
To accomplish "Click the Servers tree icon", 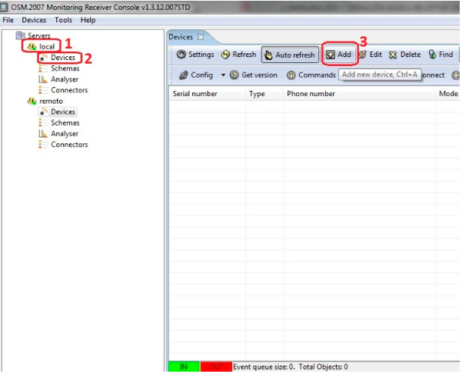I will coord(20,35).
